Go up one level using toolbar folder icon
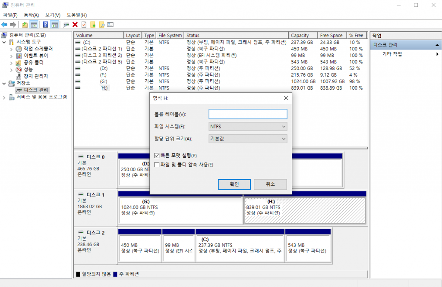 click(x=25, y=25)
